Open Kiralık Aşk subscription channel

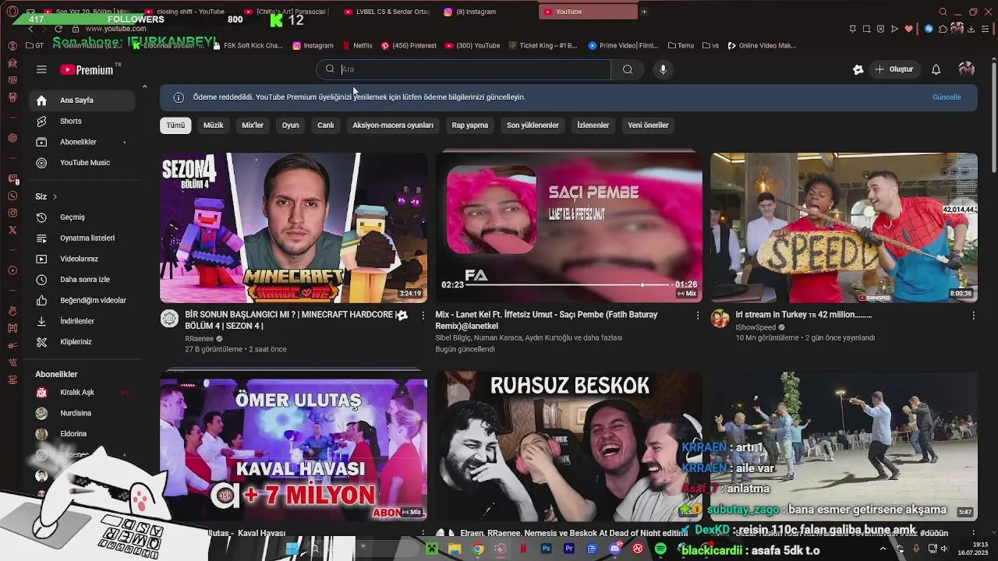point(82,393)
